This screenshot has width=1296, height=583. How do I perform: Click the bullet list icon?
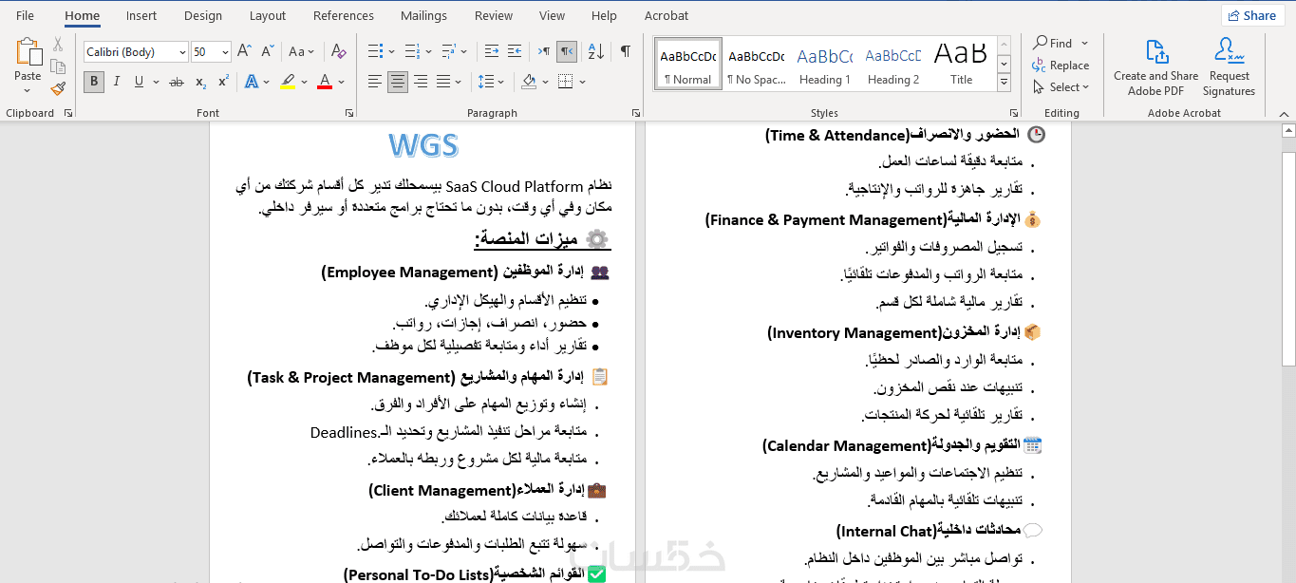(x=374, y=52)
